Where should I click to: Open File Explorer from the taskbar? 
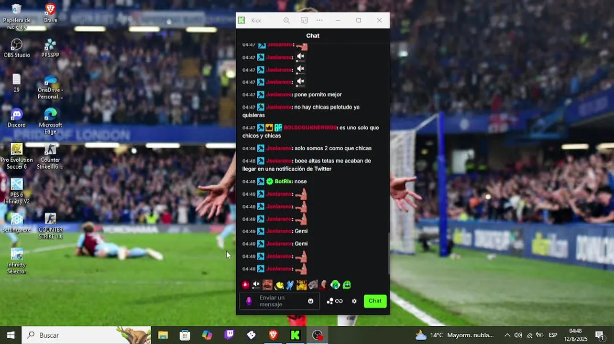point(163,335)
